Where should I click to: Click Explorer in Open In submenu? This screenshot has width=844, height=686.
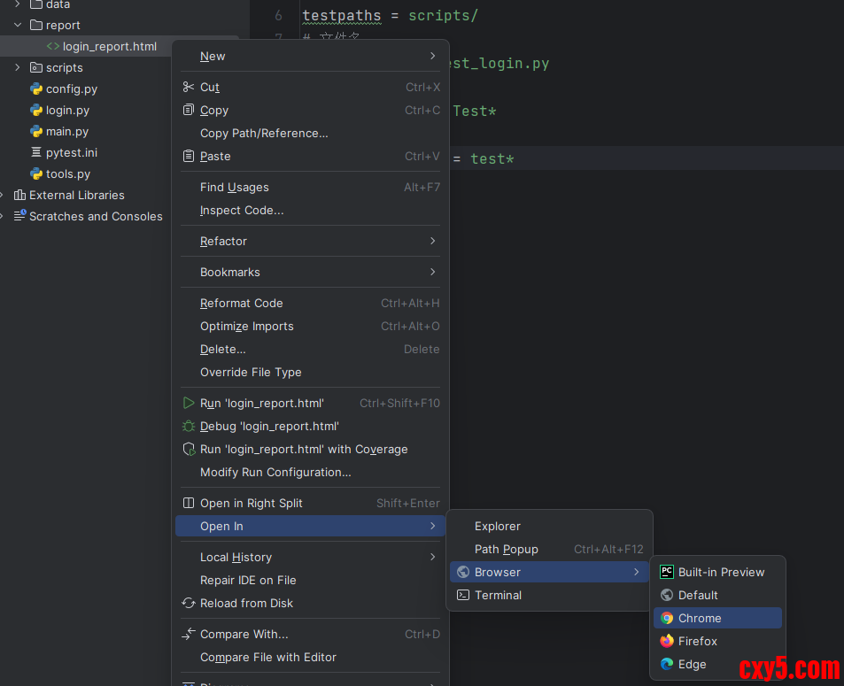497,526
